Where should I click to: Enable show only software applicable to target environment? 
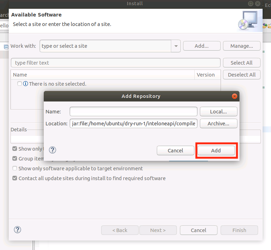pyautogui.click(x=15, y=168)
